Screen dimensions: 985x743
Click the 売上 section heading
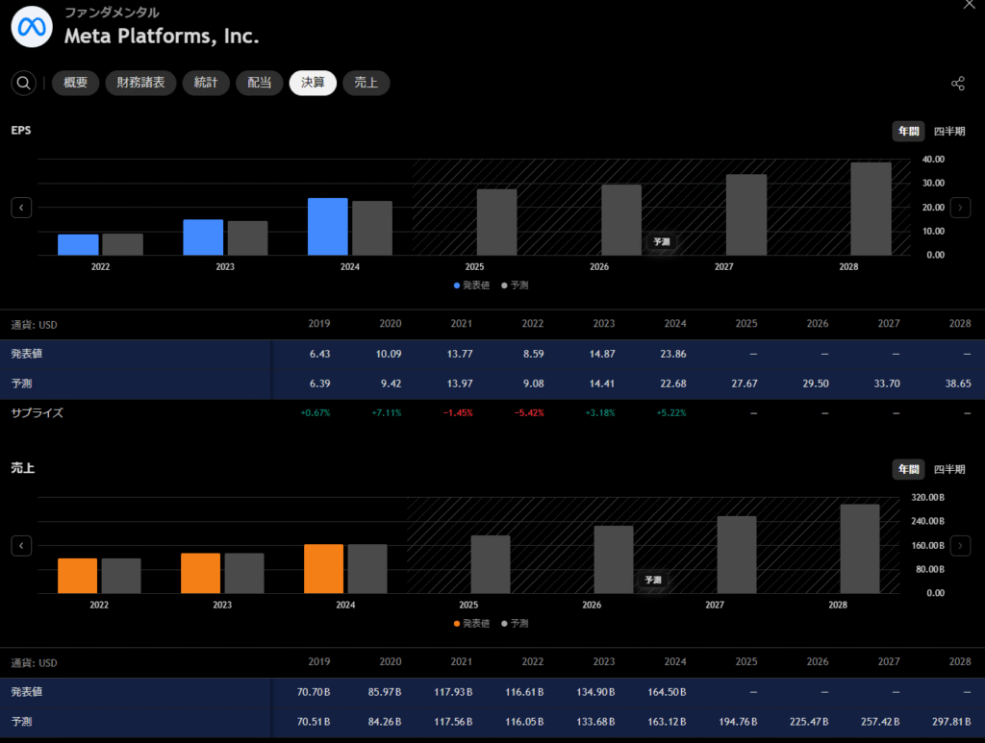click(23, 468)
